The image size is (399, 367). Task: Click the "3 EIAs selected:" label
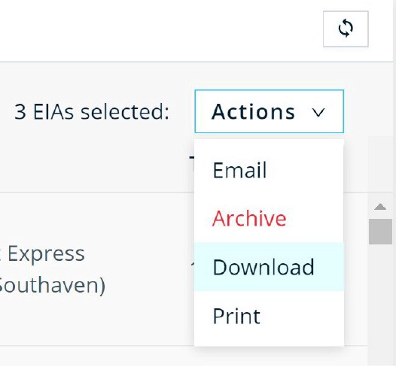[92, 112]
